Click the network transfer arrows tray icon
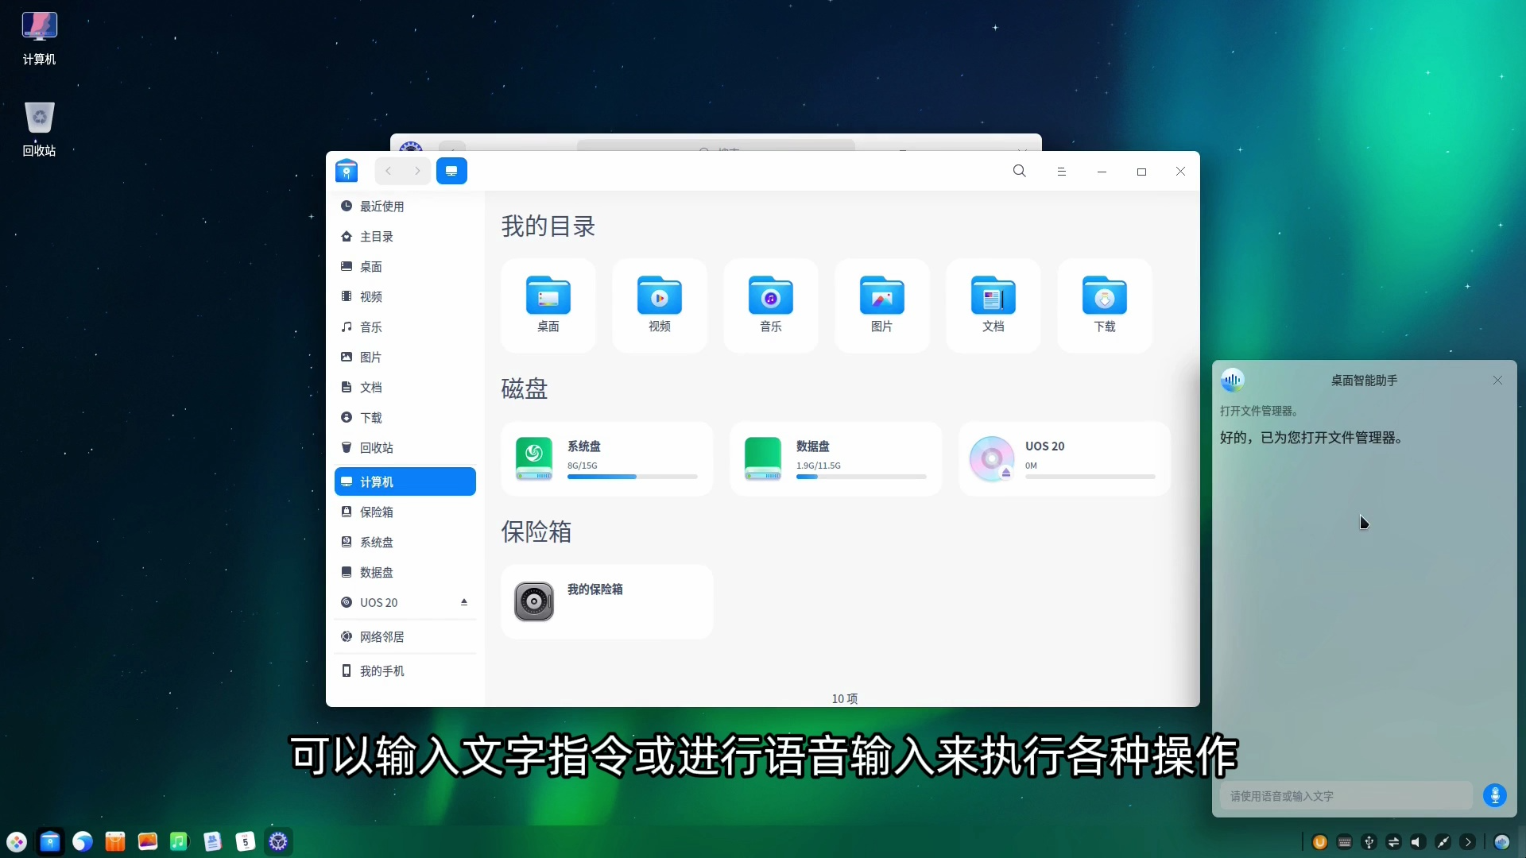The width and height of the screenshot is (1526, 858). 1394,842
